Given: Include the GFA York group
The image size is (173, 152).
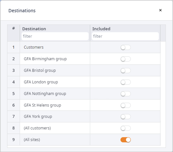Looking at the screenshot, I should tap(126, 117).
